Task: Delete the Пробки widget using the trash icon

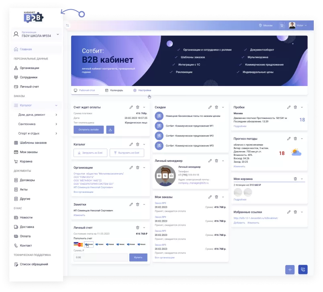Action: pos(295,107)
